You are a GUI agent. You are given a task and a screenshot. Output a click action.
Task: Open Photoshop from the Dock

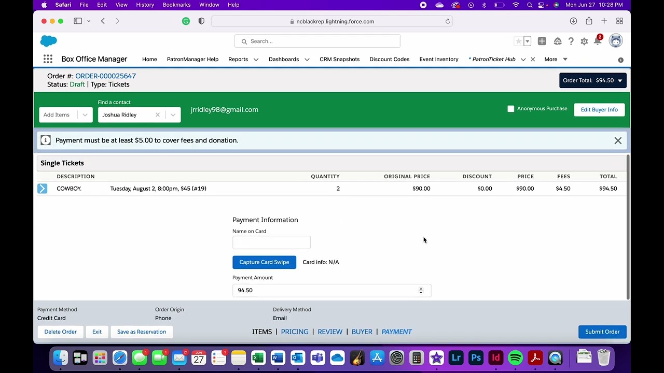(476, 358)
